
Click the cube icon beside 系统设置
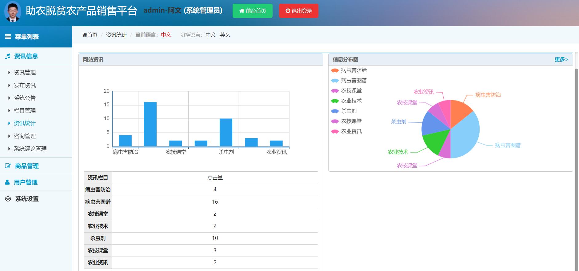coord(8,199)
